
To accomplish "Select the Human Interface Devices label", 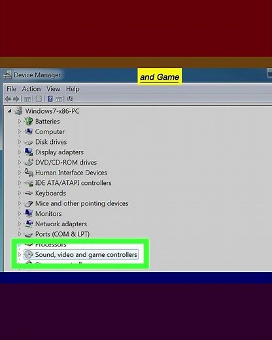I will click(71, 173).
